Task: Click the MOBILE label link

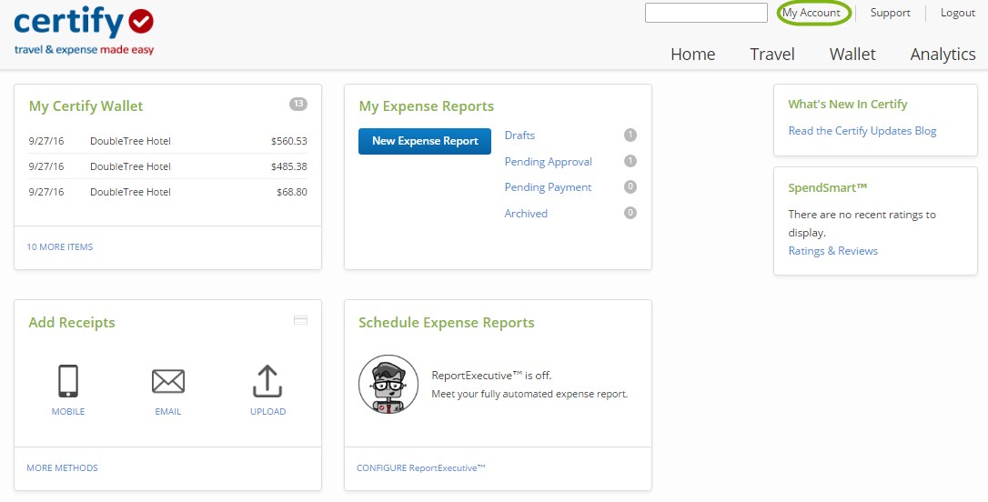Action: [68, 411]
